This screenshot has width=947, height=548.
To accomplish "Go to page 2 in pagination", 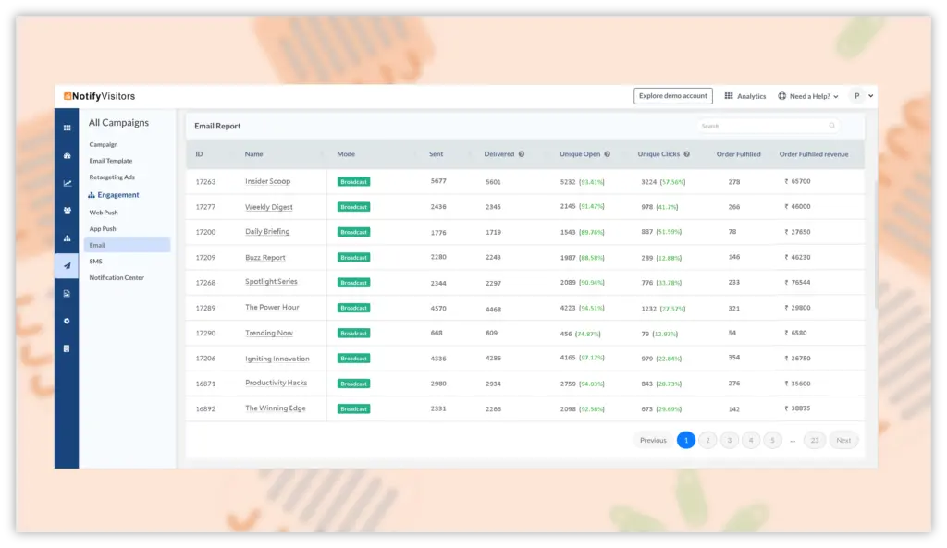I will pyautogui.click(x=707, y=440).
